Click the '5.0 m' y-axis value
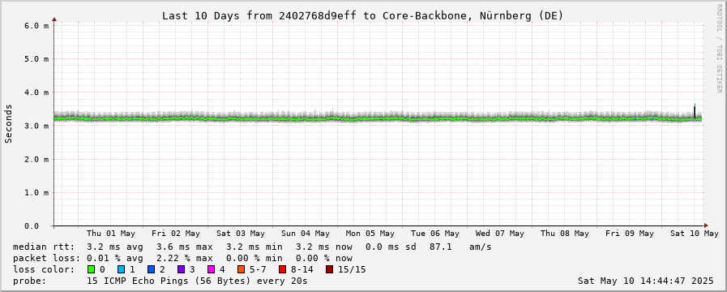Screen dimensions: 727x292 pyautogui.click(x=36, y=59)
